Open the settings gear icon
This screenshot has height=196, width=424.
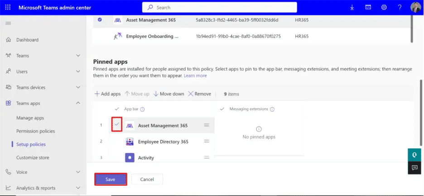384,7
